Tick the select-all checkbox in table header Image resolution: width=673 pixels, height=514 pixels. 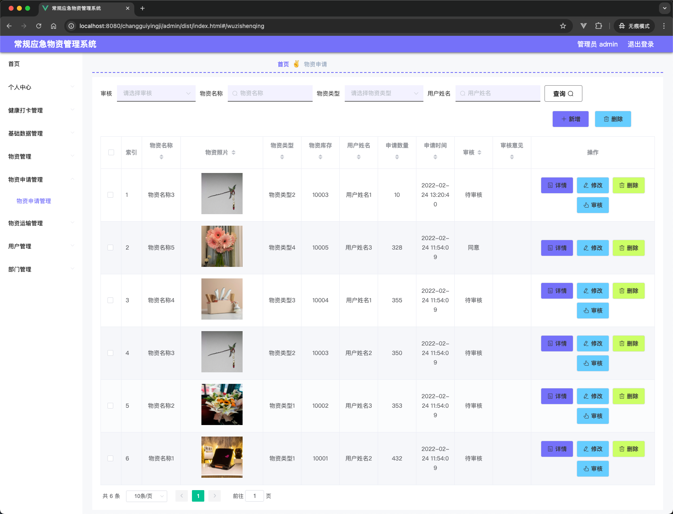111,152
